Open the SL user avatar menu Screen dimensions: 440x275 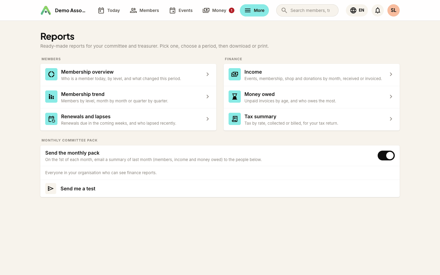(394, 10)
